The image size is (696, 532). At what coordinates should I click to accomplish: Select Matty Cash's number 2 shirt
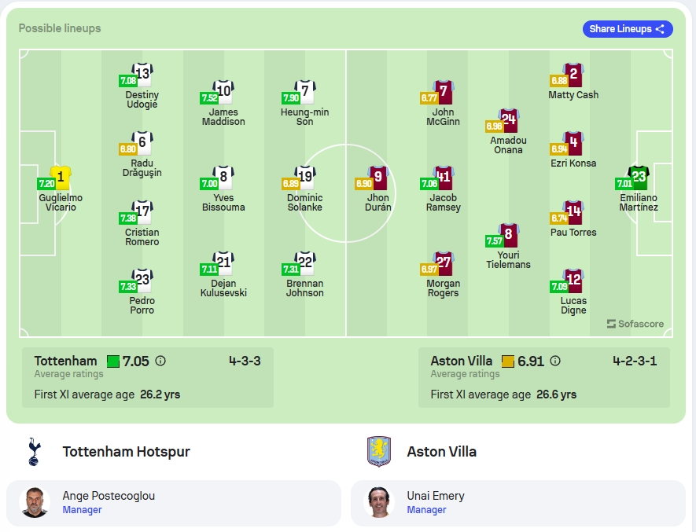[x=573, y=75]
